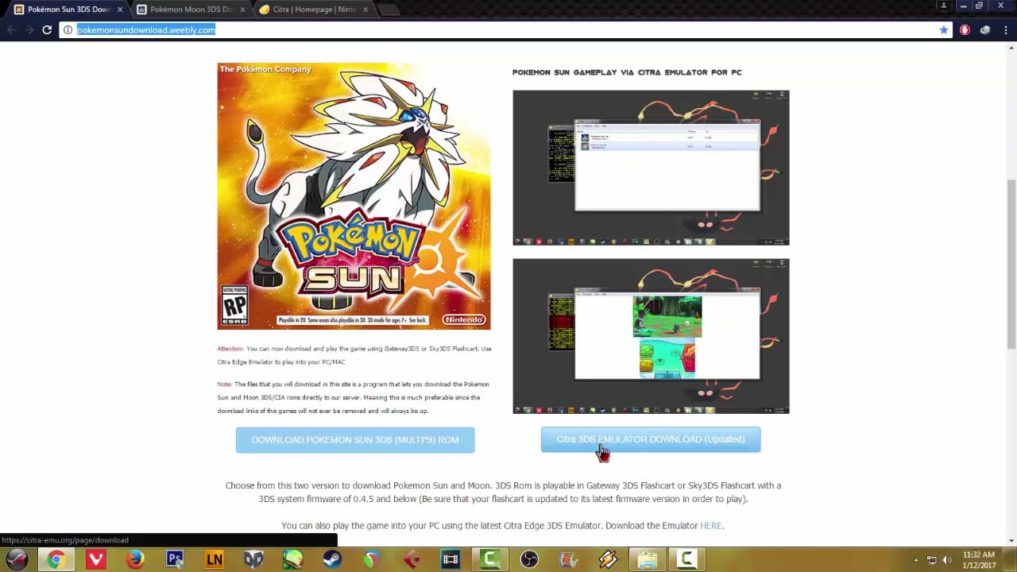Click the red 'Attention:' label text

click(230, 349)
